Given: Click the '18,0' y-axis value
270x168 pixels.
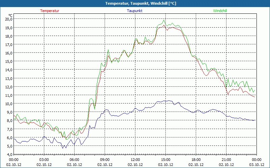Looking at the screenshot, I should point(9,36).
